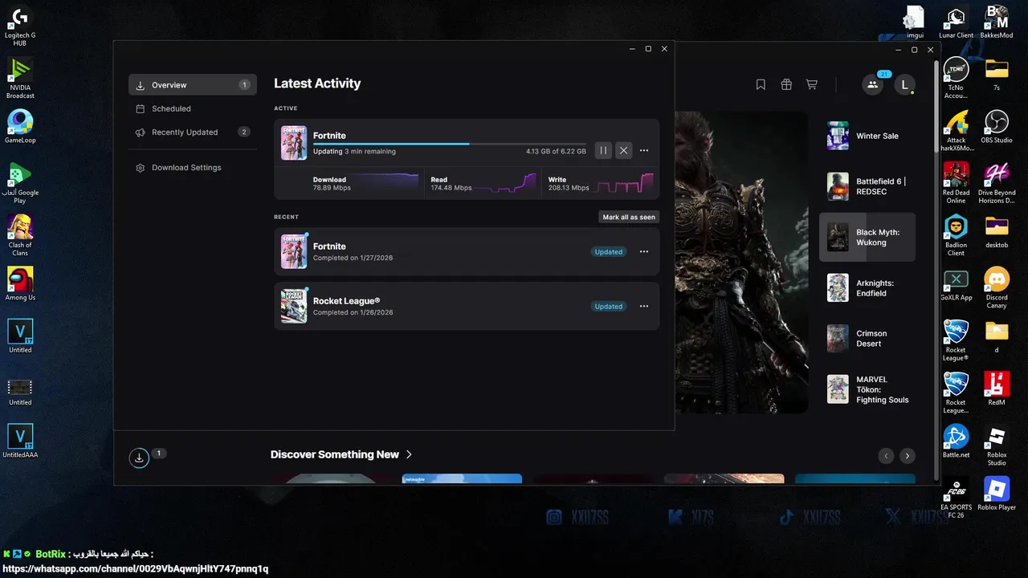Select Black Myth: Wukong entry
1028x578 pixels.
[x=867, y=237]
